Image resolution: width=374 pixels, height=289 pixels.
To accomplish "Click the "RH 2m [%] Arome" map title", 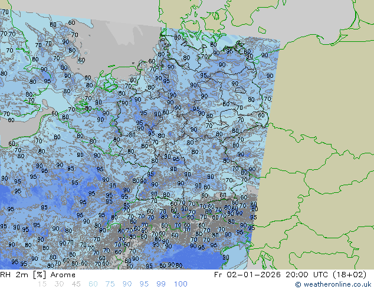I will point(38,275).
